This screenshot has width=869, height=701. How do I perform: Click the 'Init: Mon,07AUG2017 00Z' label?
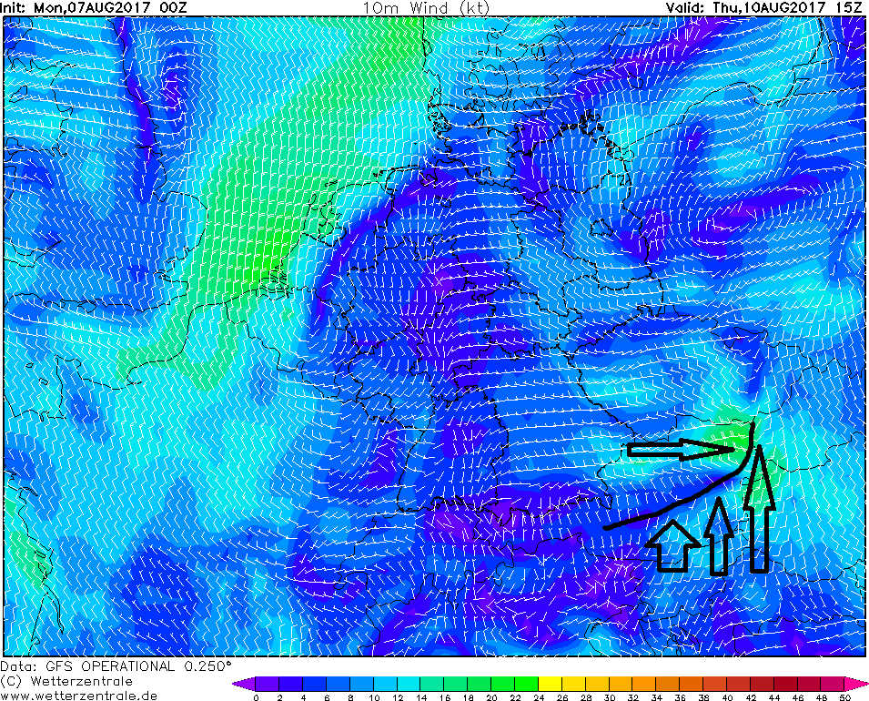point(95,8)
